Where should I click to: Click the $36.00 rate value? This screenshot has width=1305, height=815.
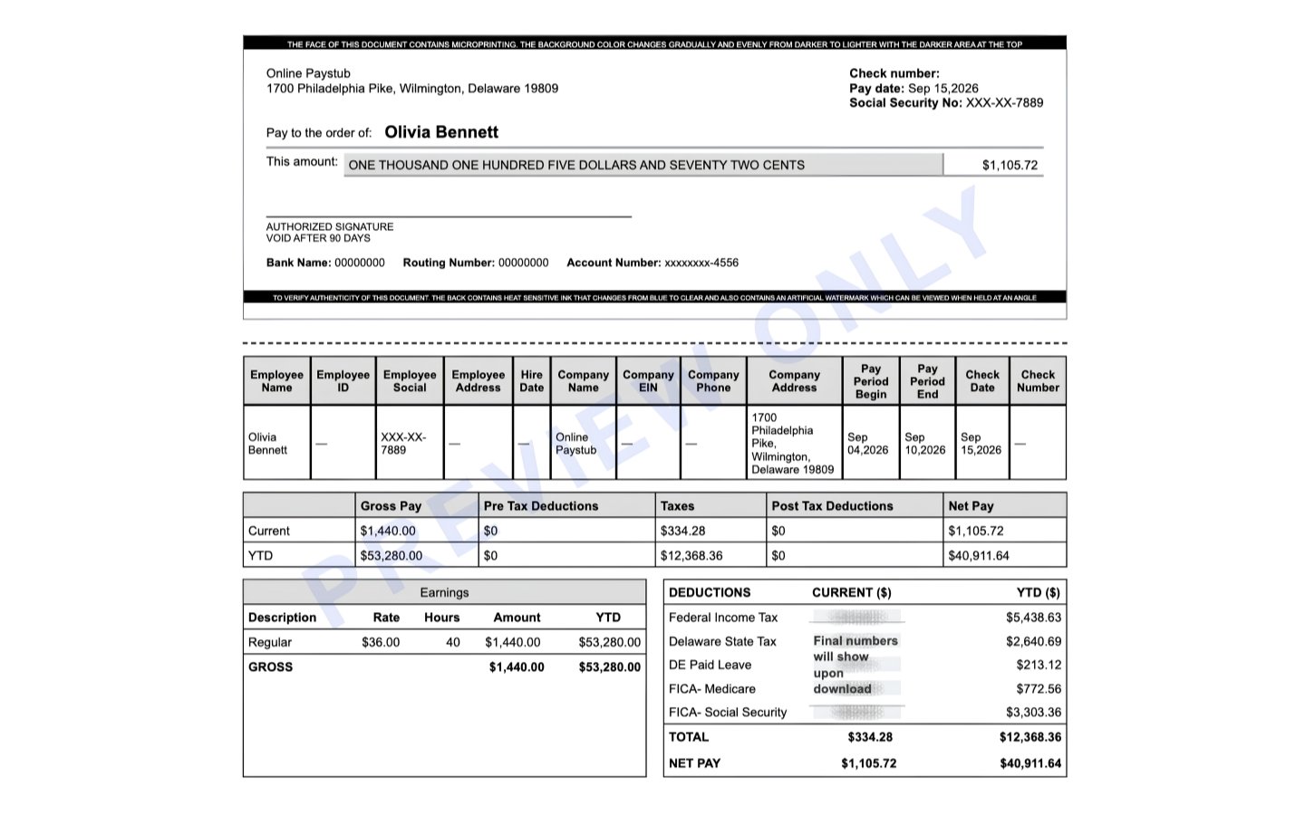(381, 642)
